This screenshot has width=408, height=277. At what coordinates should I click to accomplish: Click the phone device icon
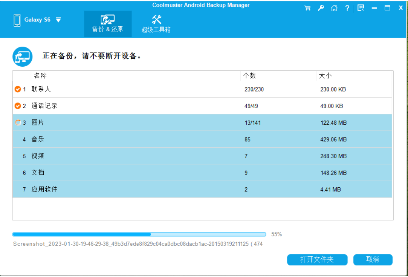17,20
